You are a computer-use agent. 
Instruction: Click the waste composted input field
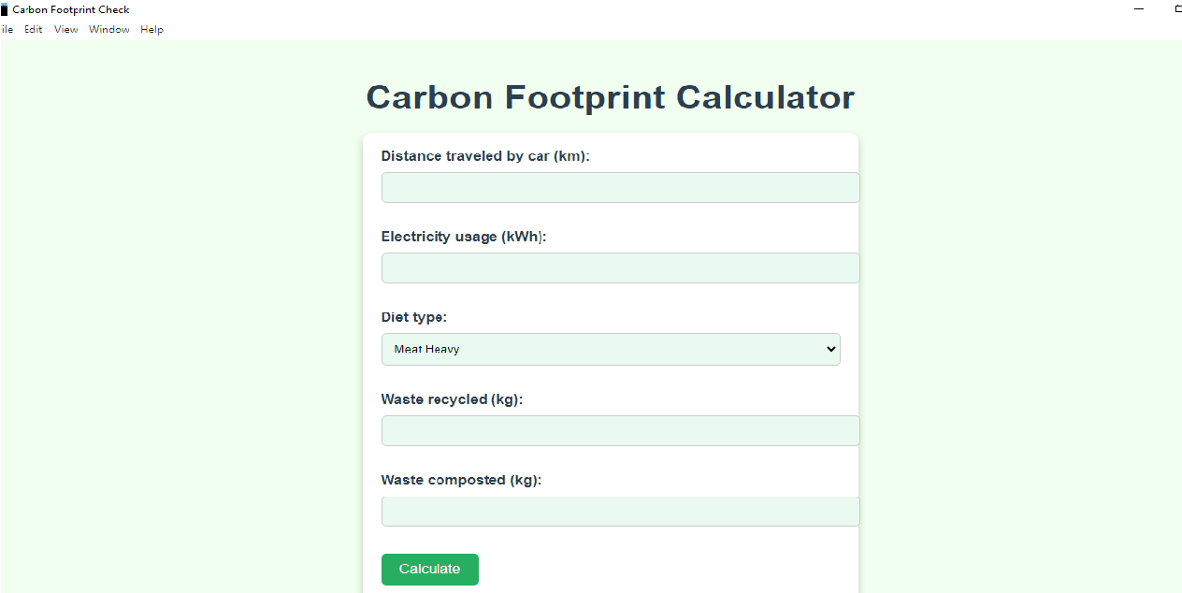pyautogui.click(x=620, y=511)
